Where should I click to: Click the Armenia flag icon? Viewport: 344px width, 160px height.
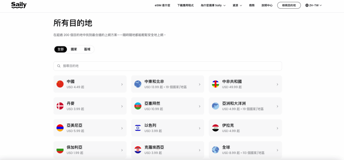coord(60,128)
